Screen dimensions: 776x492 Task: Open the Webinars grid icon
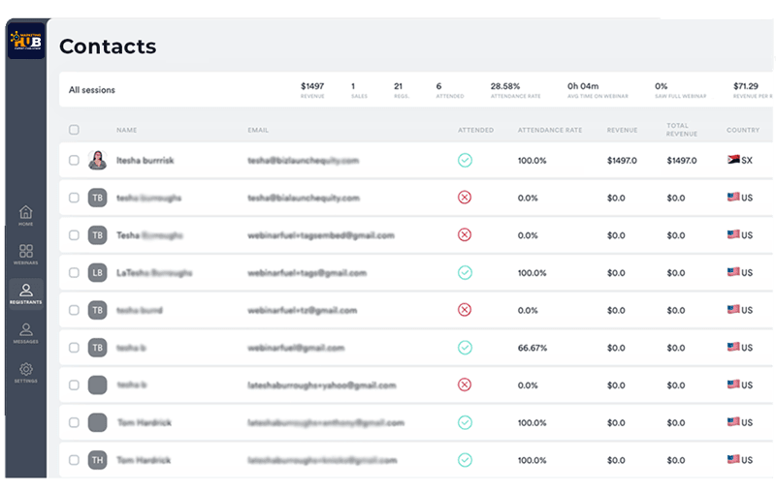point(26,254)
